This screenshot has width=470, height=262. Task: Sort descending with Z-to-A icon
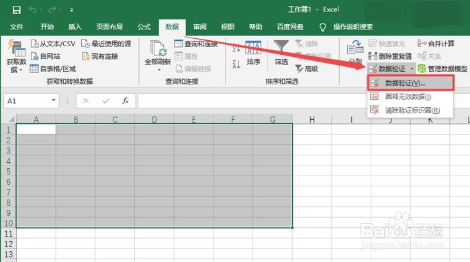[236, 64]
